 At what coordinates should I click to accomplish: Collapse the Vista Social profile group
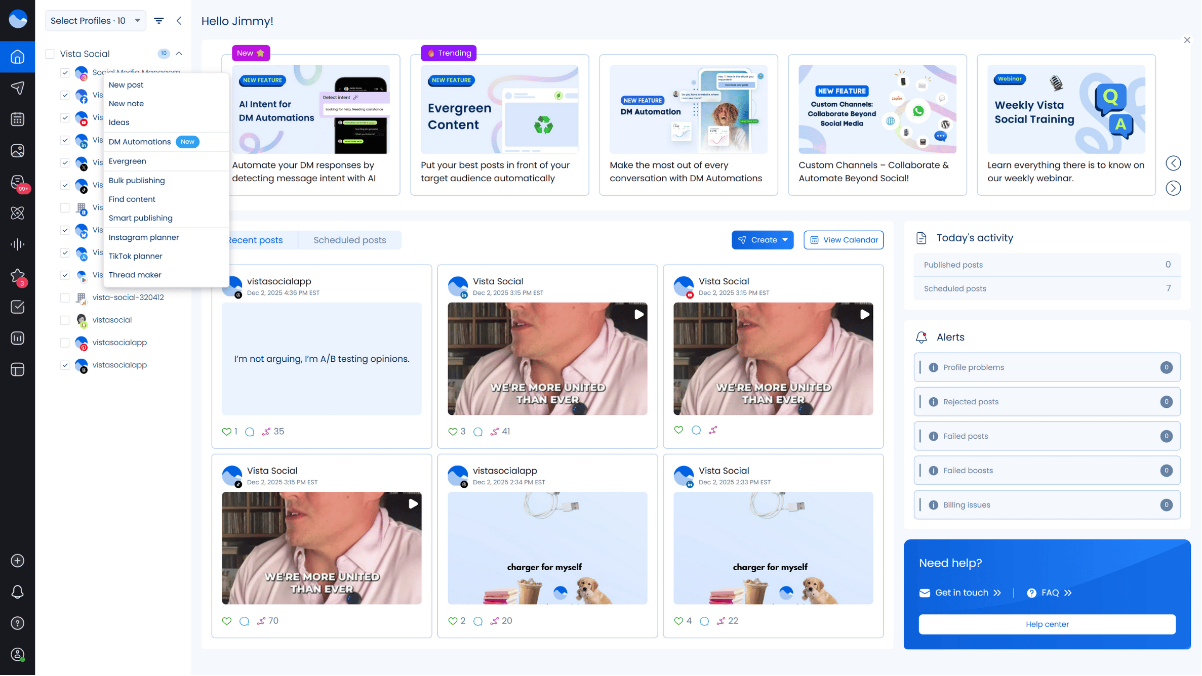click(x=179, y=54)
